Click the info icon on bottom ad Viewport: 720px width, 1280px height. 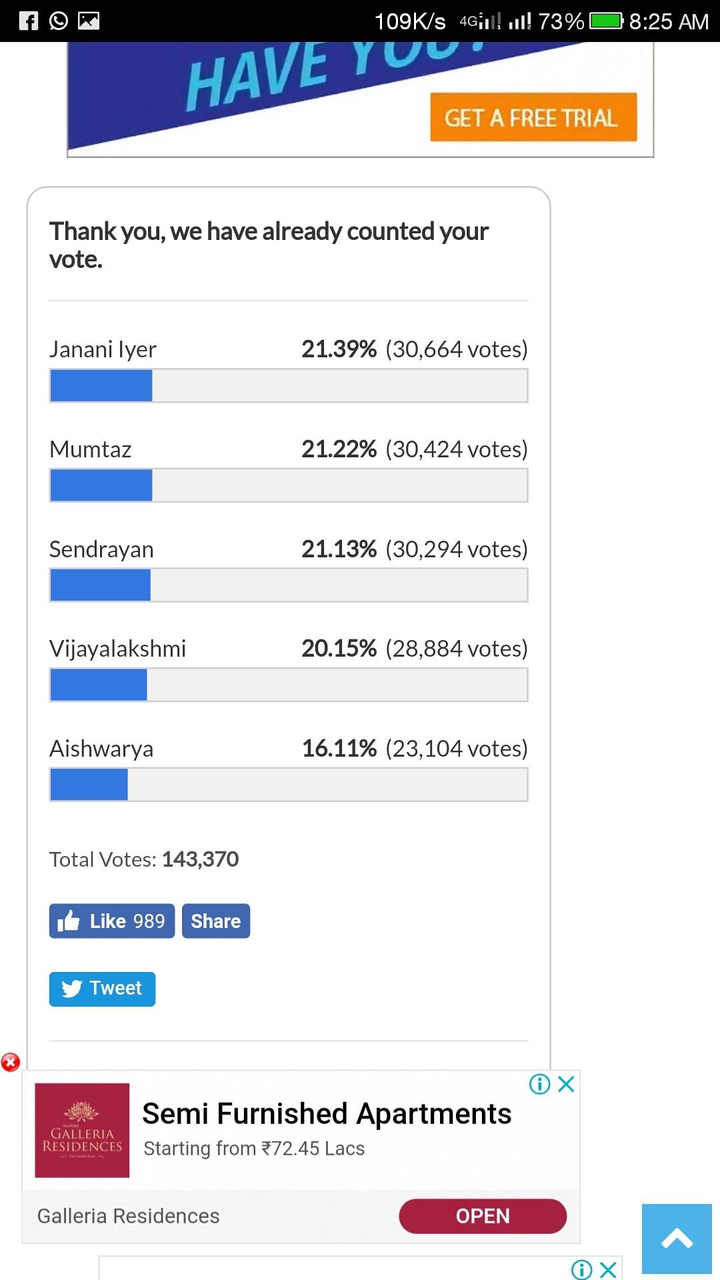pos(582,1269)
